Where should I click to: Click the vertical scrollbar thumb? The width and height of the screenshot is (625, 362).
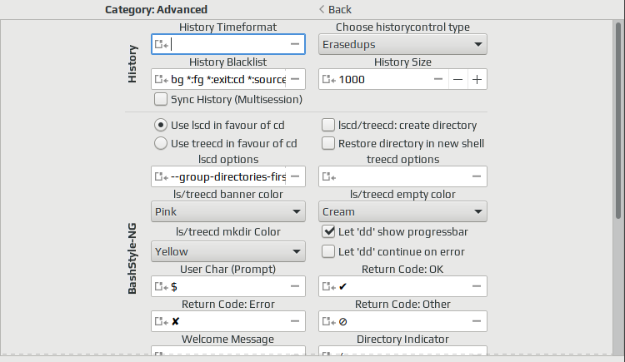(x=618, y=121)
